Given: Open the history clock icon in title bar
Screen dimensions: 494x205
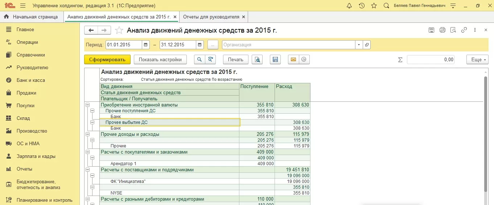Looking at the screenshot, I should coord(362,6).
